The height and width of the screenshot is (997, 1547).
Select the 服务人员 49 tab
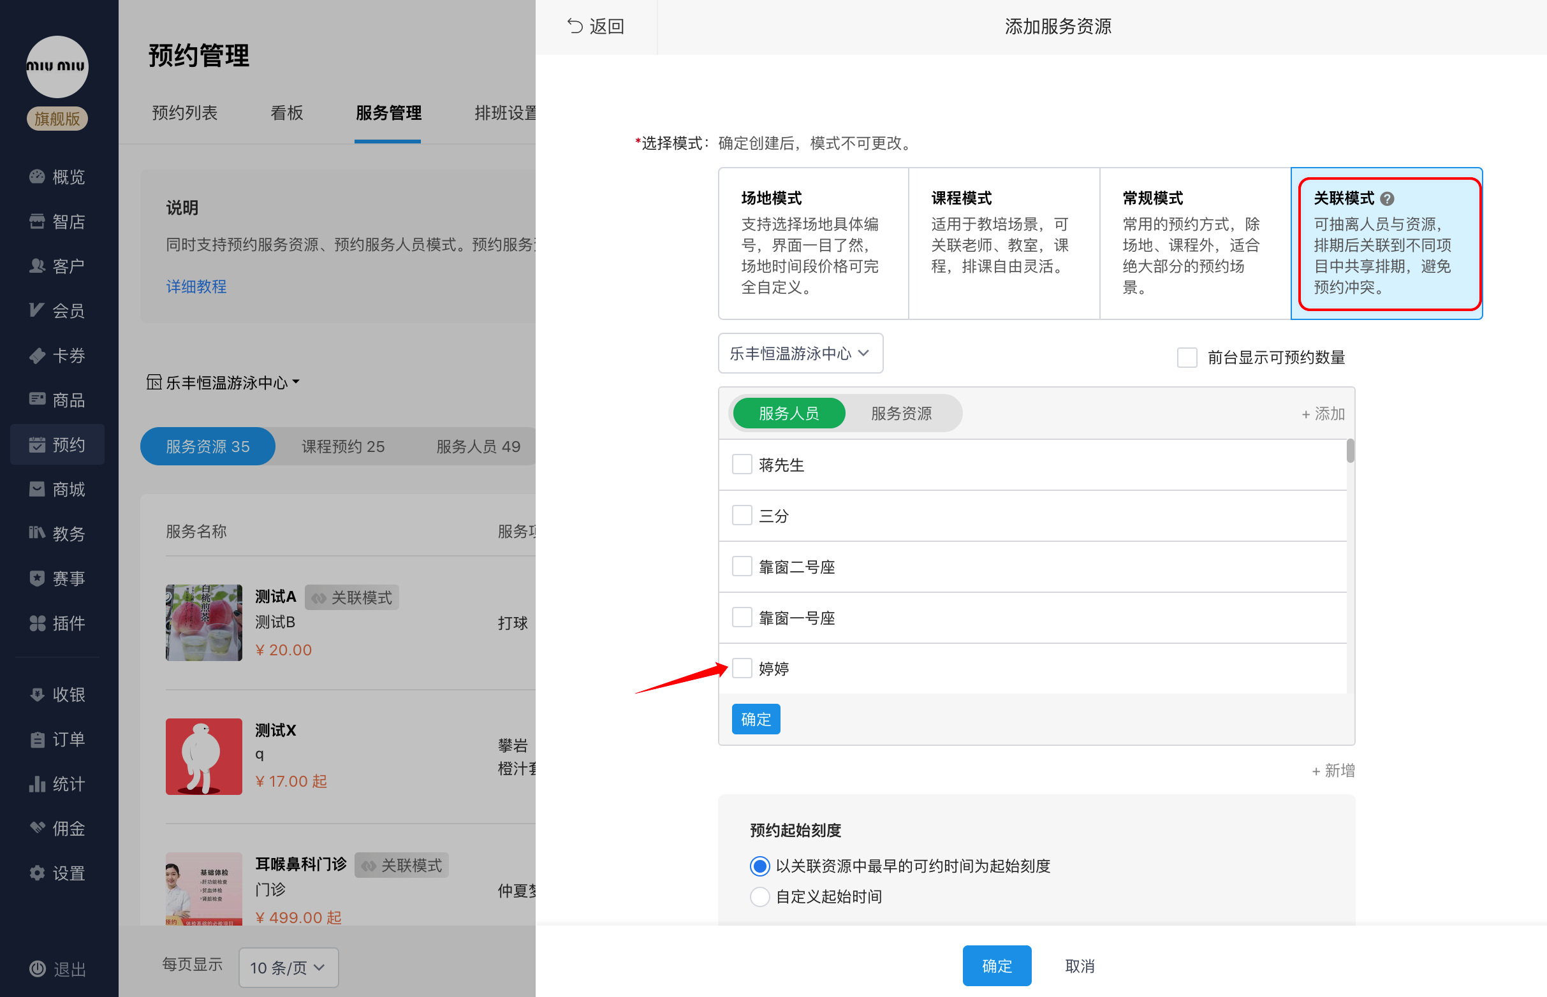tap(478, 446)
